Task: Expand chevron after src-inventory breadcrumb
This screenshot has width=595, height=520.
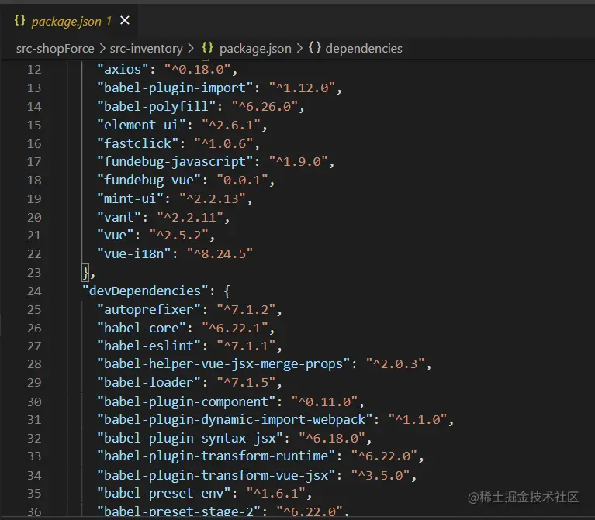Action: click(x=191, y=49)
